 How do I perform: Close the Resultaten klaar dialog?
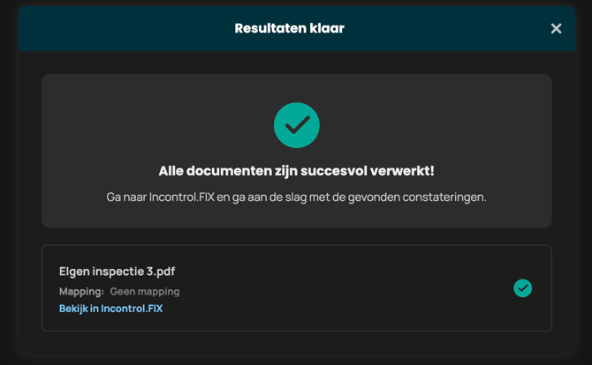click(x=556, y=28)
